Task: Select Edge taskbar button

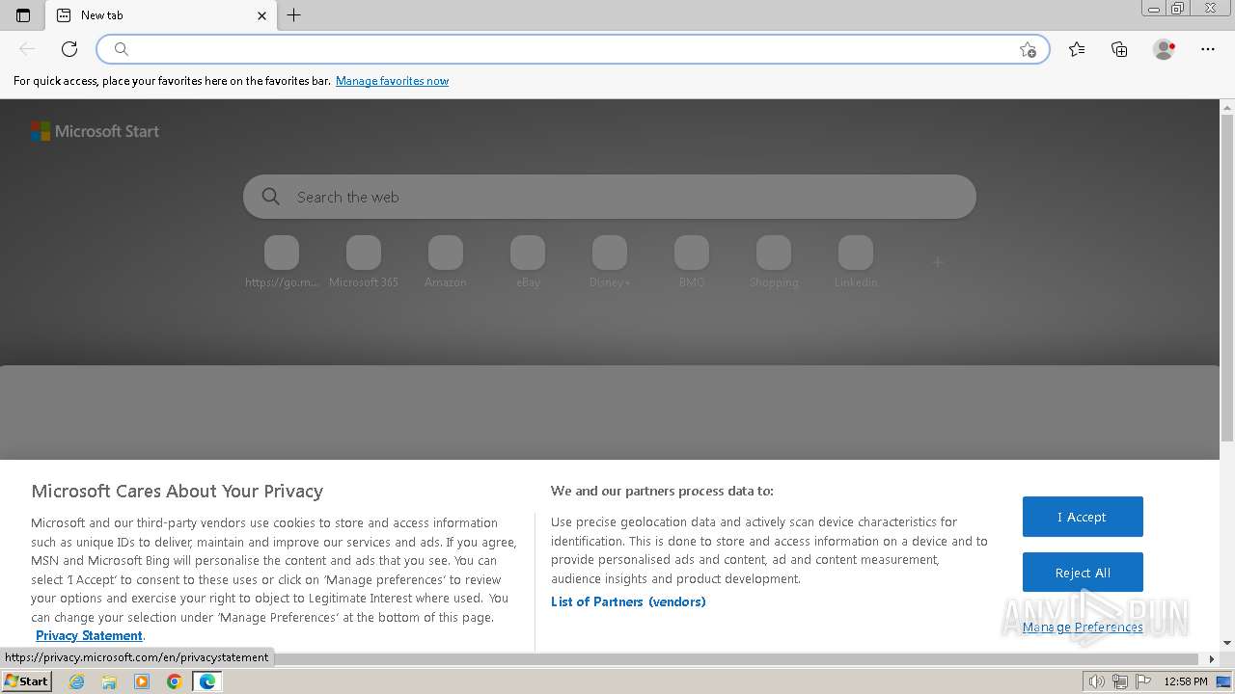Action: (207, 681)
